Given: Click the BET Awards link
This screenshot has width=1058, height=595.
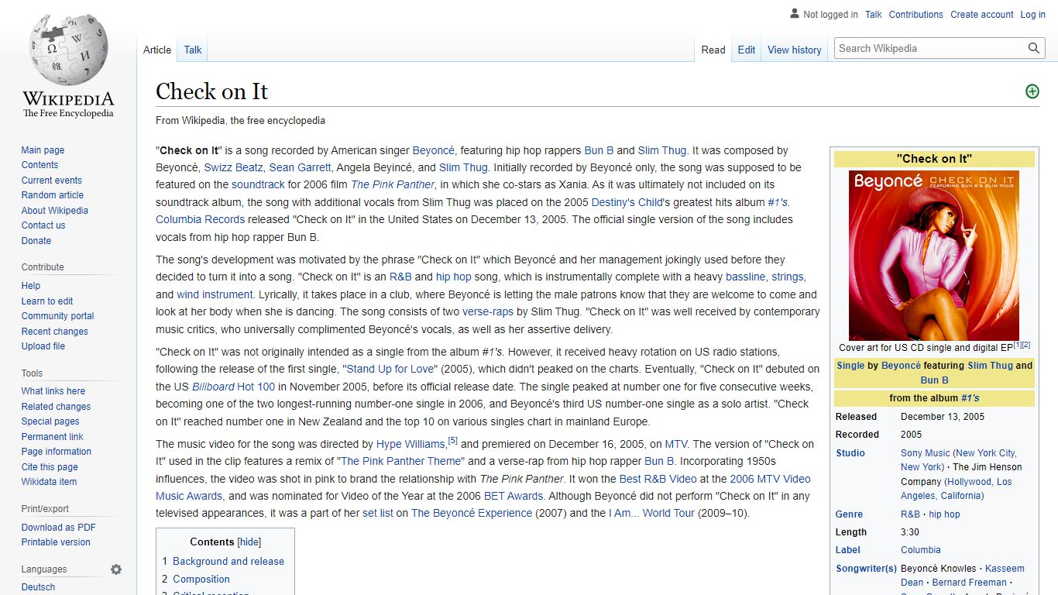Looking at the screenshot, I should click(514, 496).
